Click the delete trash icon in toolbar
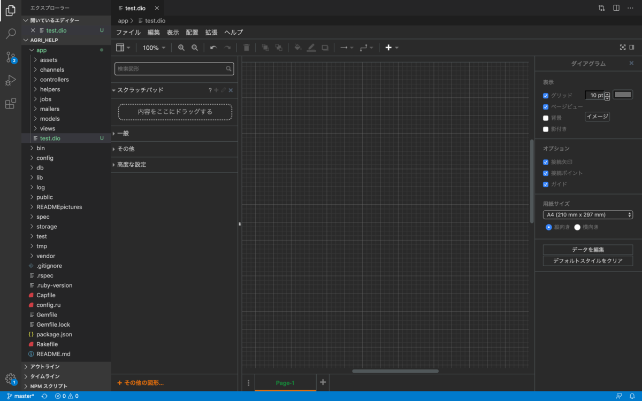642x401 pixels. pos(247,48)
